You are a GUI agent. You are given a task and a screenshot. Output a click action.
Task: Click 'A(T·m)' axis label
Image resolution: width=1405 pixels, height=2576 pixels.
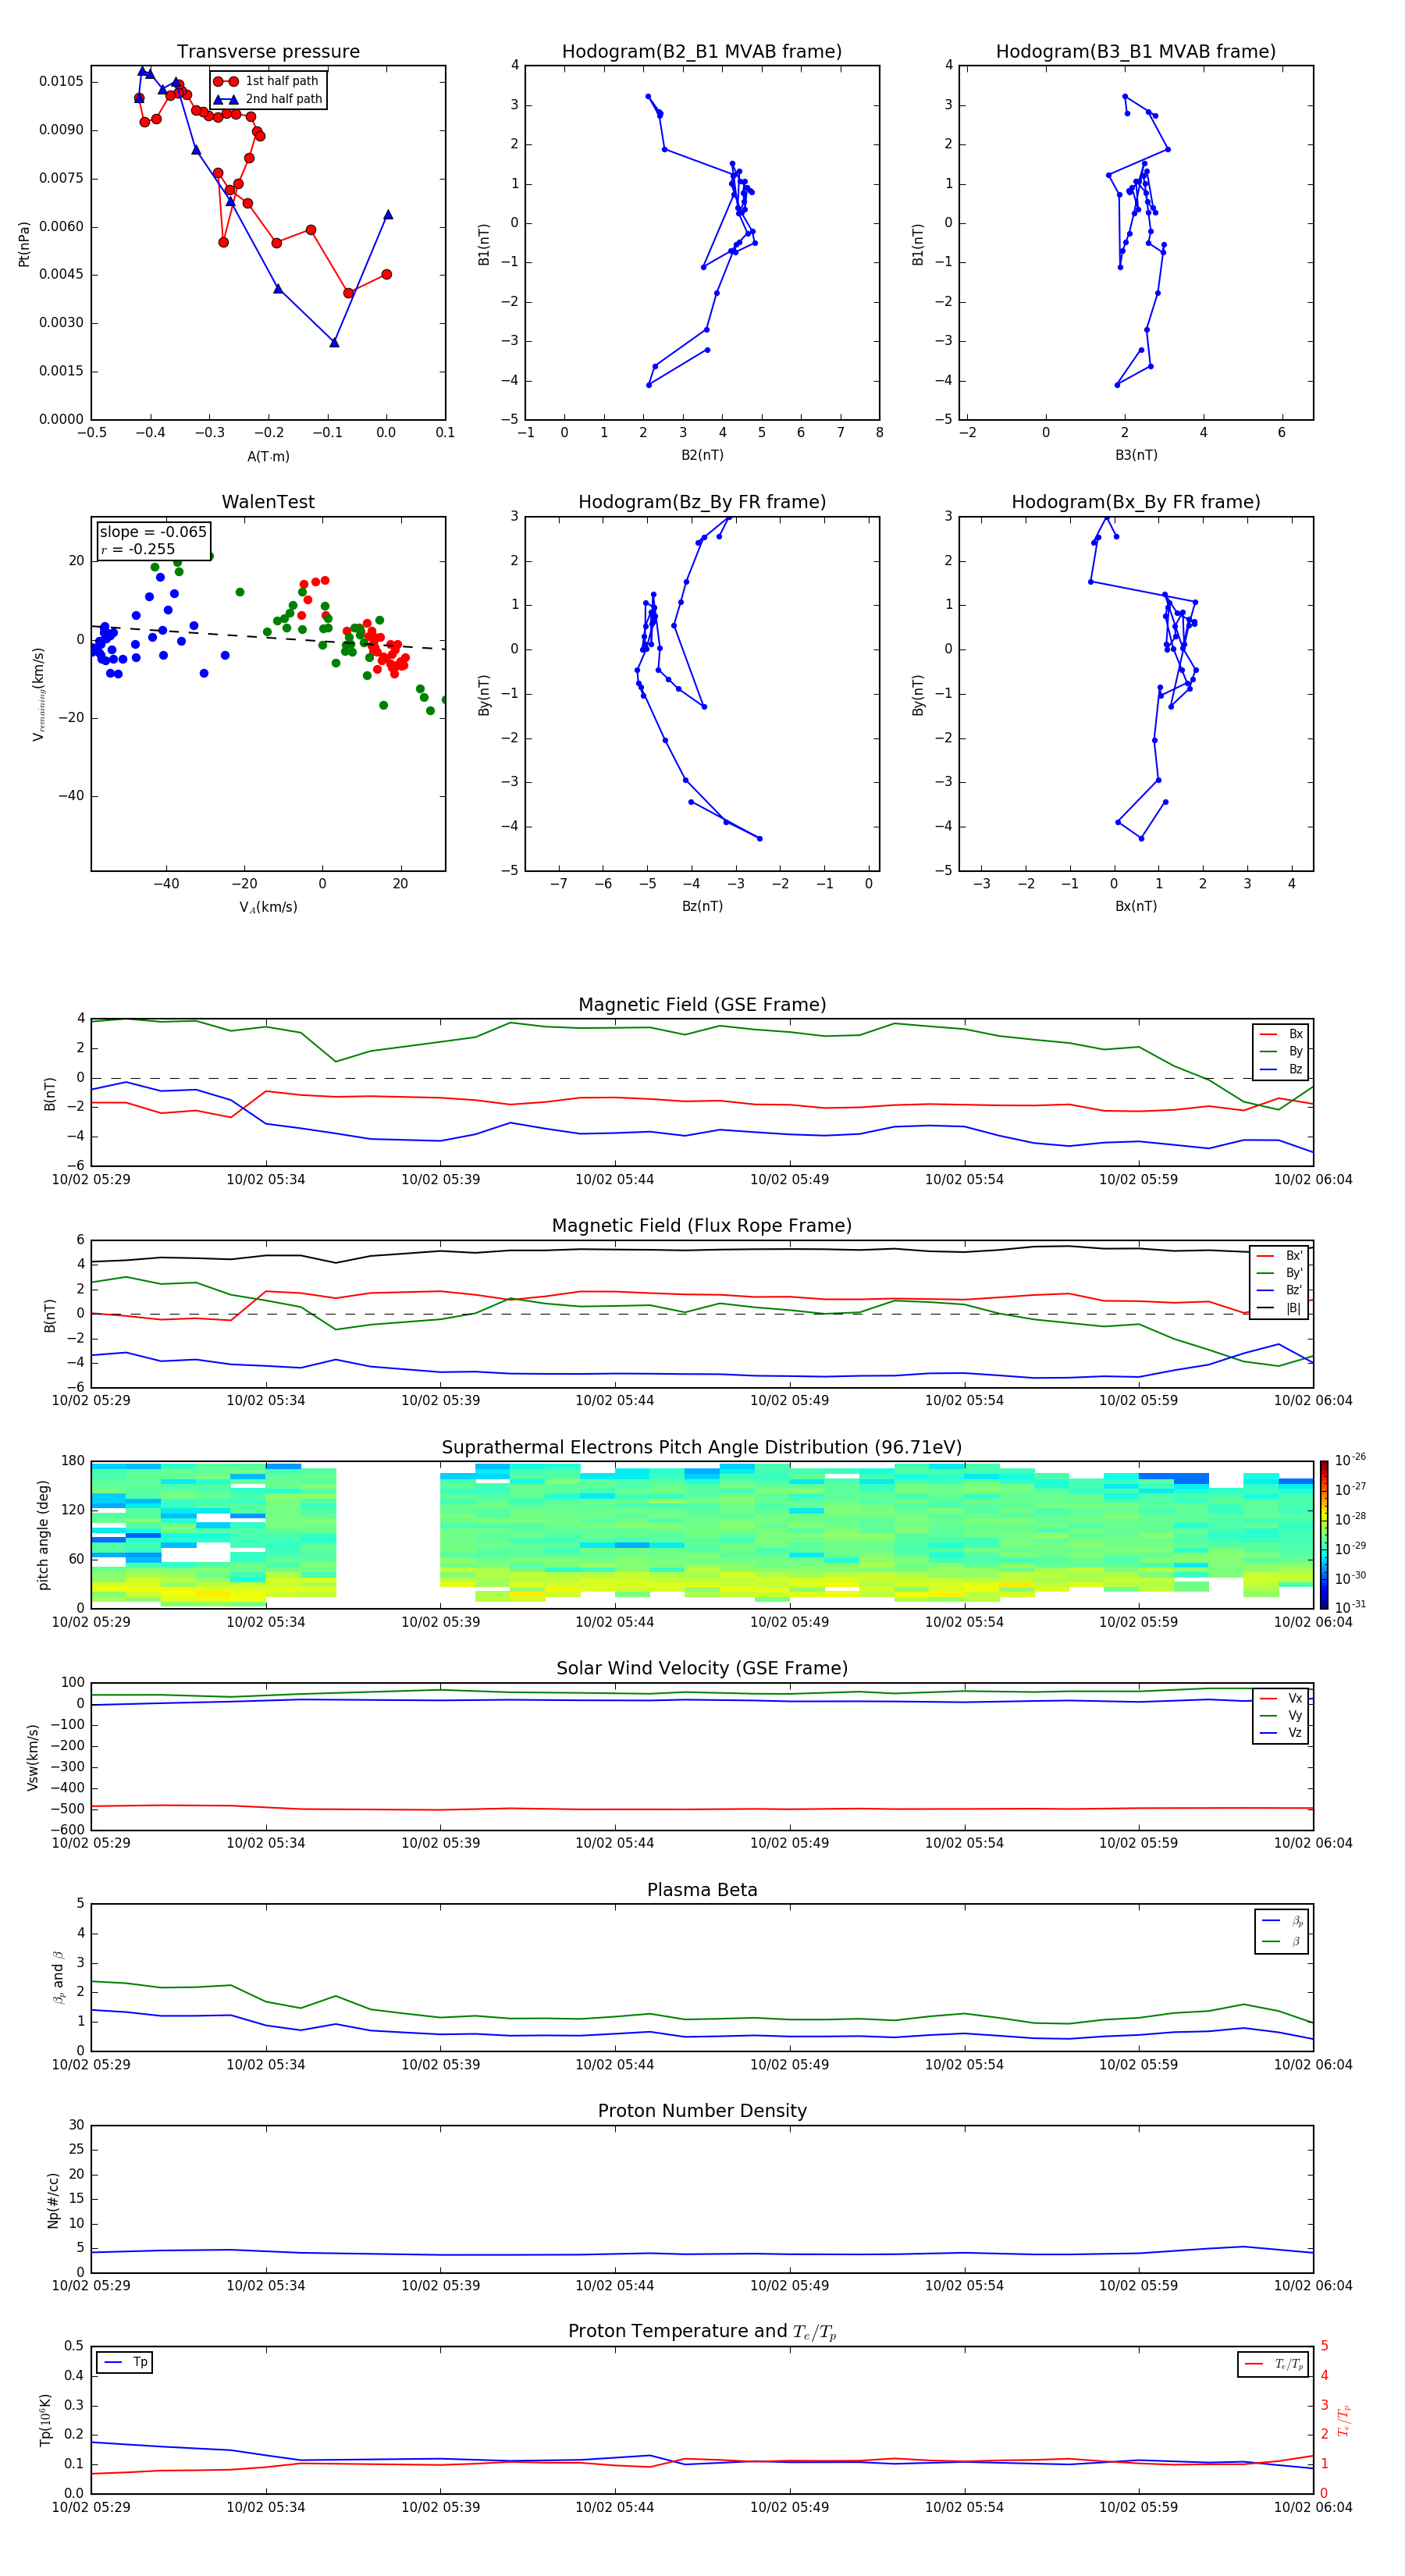(268, 457)
